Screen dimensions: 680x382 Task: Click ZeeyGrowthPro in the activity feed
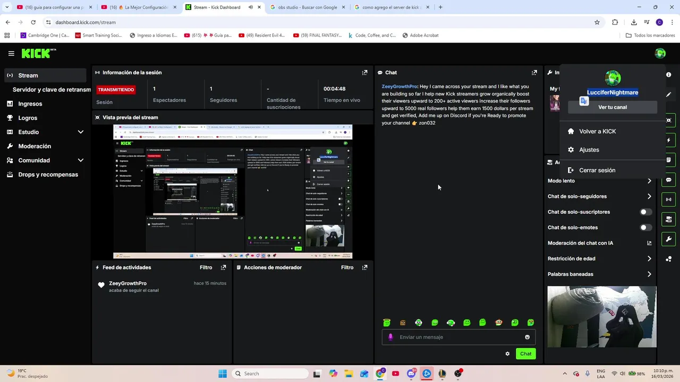coord(127,283)
